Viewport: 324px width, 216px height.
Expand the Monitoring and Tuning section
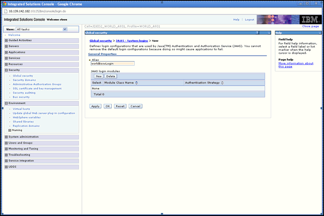click(x=6, y=149)
